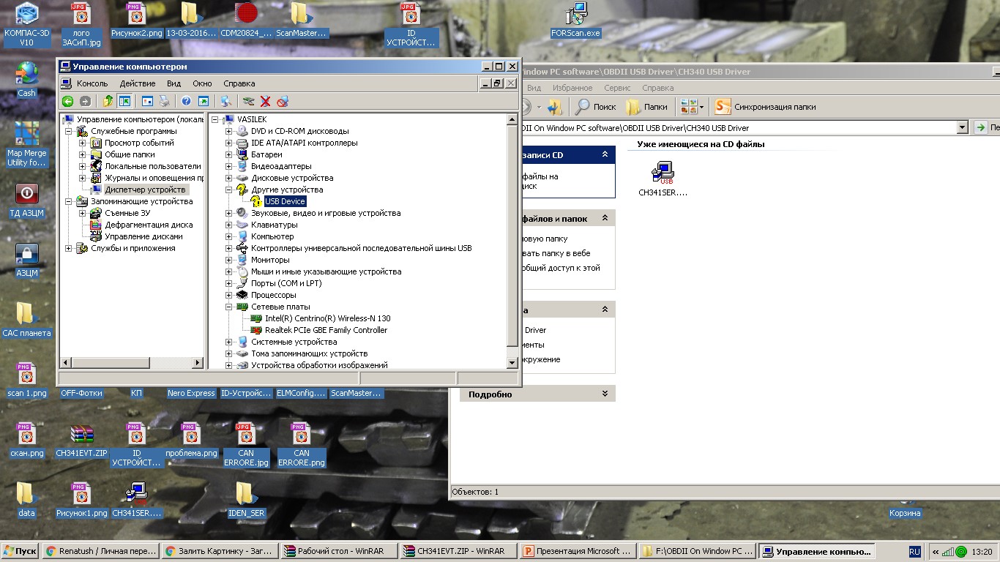Switch to Презентация Microsoft taskbar button
The image size is (1000, 562).
[578, 551]
